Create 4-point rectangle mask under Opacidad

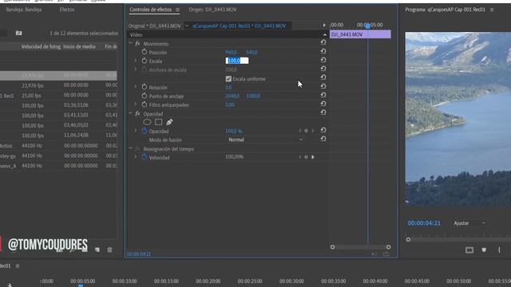click(158, 122)
